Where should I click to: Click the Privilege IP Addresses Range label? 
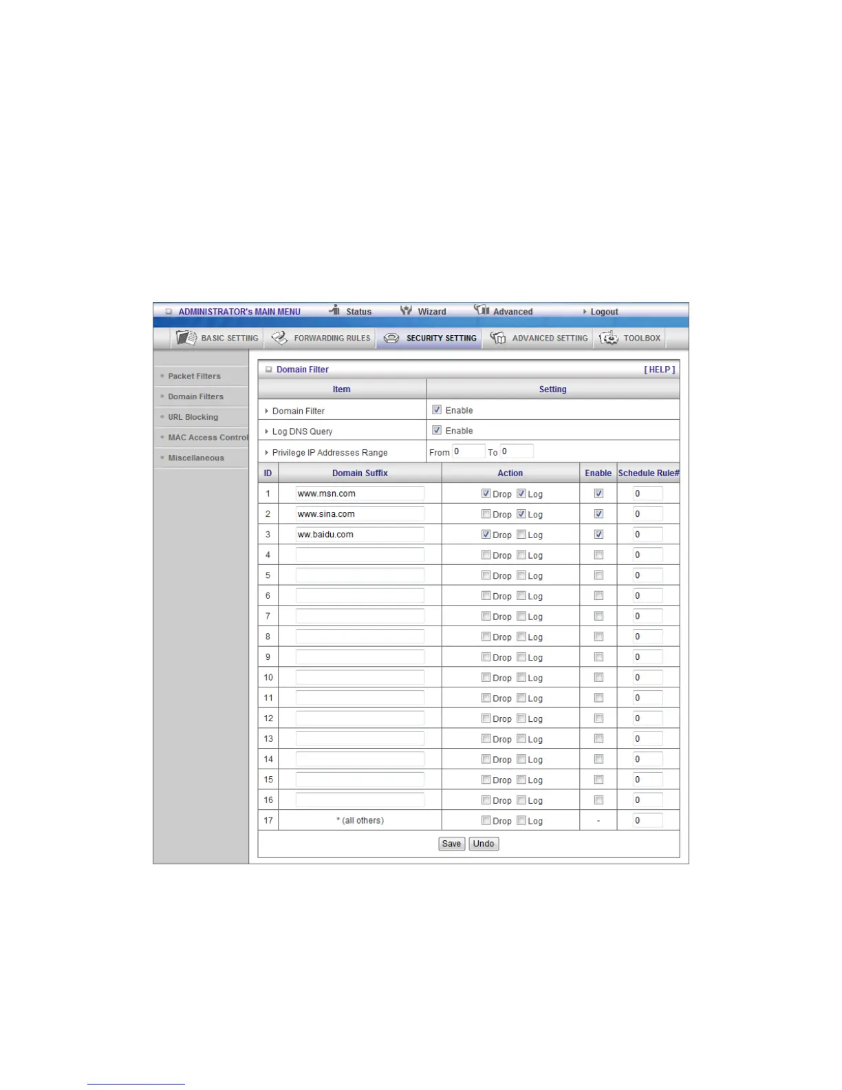330,453
